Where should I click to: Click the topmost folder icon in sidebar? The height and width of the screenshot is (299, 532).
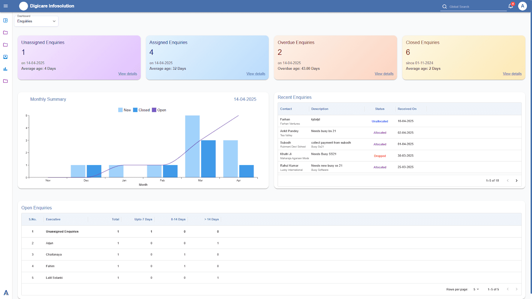click(x=5, y=33)
